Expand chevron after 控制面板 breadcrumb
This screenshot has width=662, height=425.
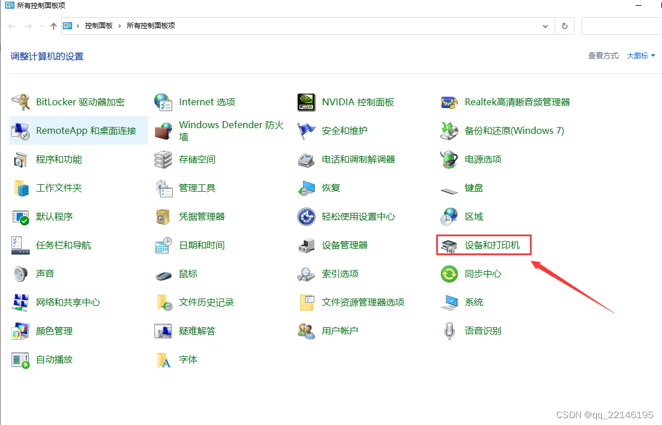click(119, 26)
